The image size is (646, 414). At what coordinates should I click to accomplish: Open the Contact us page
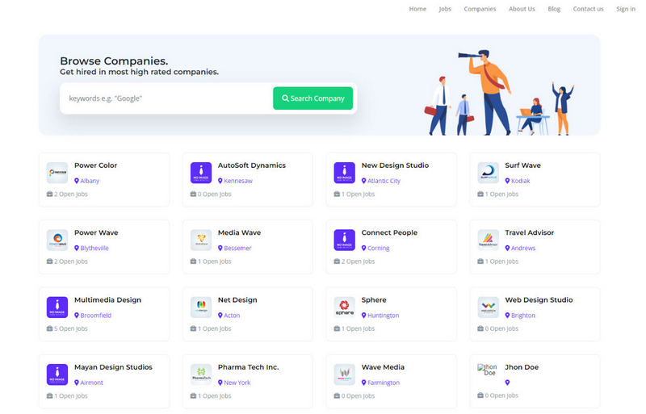coord(588,9)
